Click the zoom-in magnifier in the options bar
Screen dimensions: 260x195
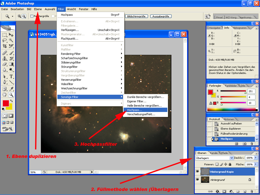click(x=19, y=16)
